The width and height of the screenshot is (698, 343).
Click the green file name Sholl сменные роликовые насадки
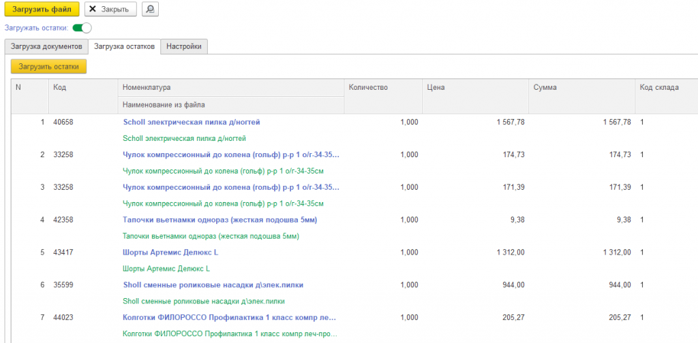click(204, 301)
